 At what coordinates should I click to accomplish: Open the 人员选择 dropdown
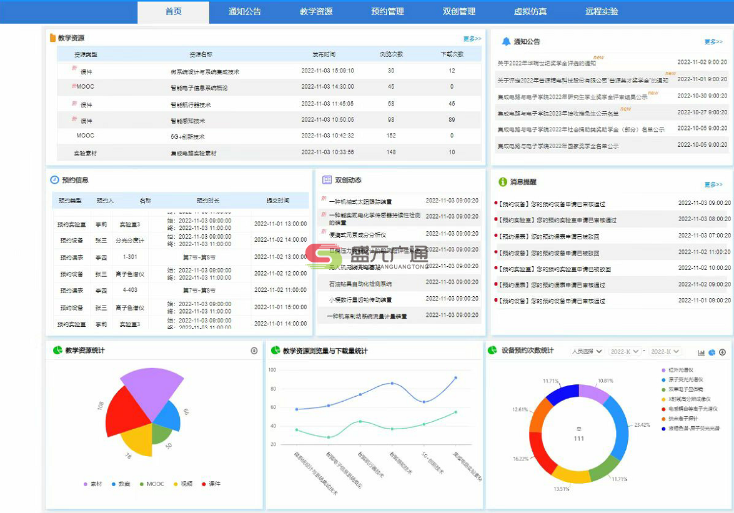click(x=587, y=352)
